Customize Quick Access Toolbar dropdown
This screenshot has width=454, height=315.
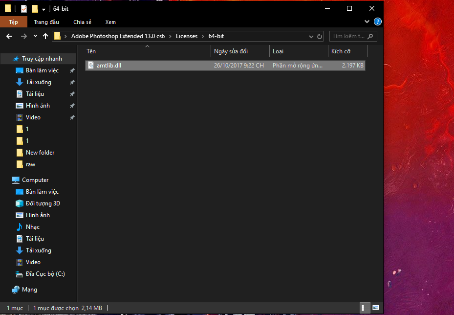(x=43, y=9)
